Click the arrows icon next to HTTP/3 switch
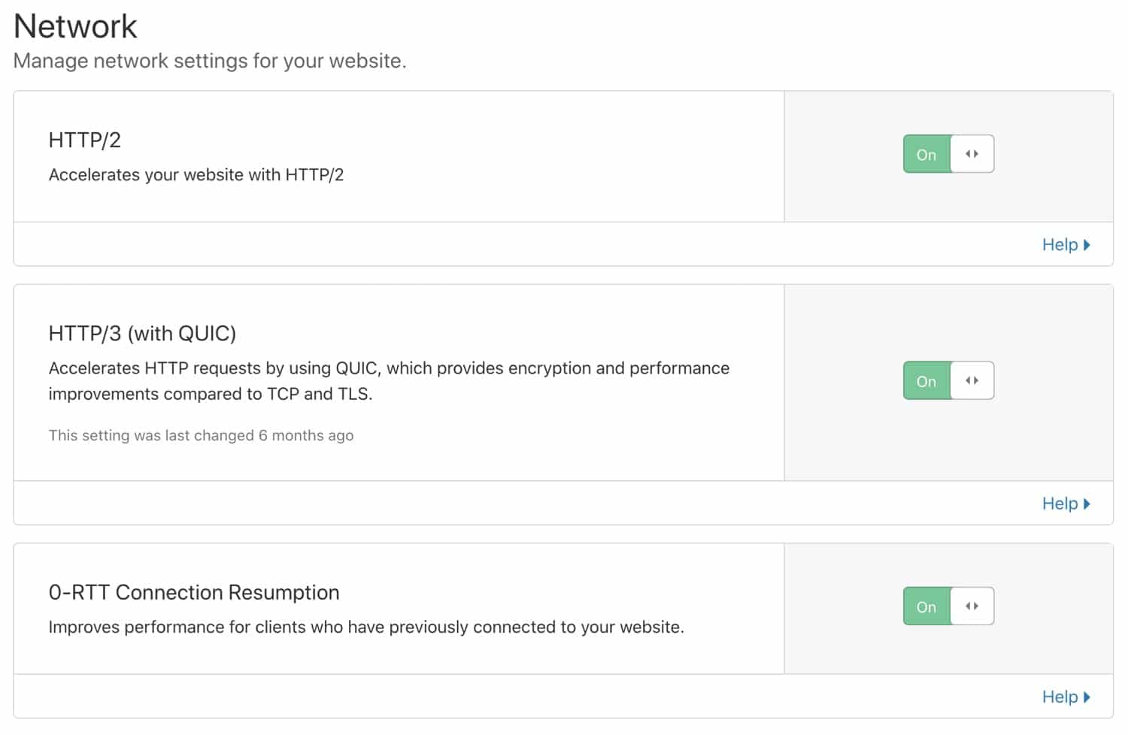 (972, 380)
